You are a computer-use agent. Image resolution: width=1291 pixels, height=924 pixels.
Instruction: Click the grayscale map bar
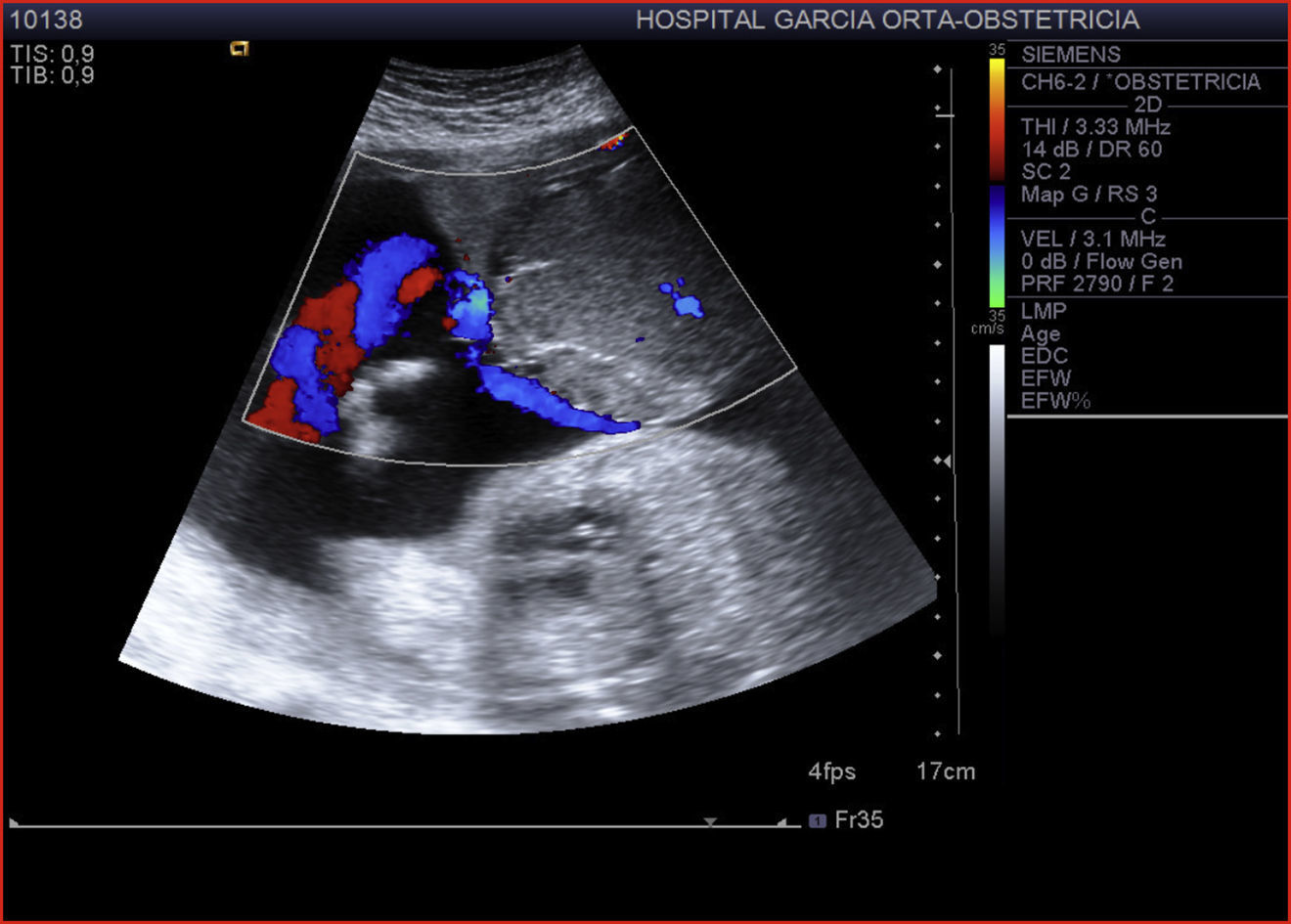[996, 489]
